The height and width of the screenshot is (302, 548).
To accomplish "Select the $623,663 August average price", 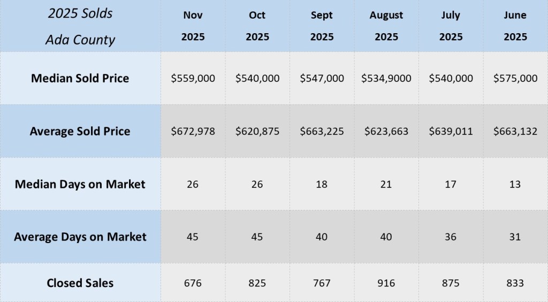I will point(386,131).
